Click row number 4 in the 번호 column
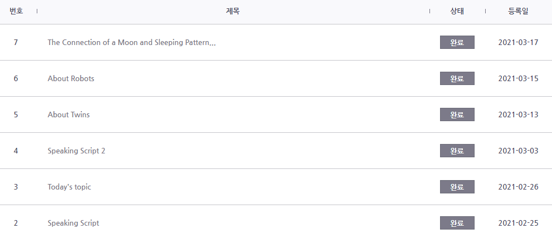Viewport: 552px width, 239px height. (16, 151)
